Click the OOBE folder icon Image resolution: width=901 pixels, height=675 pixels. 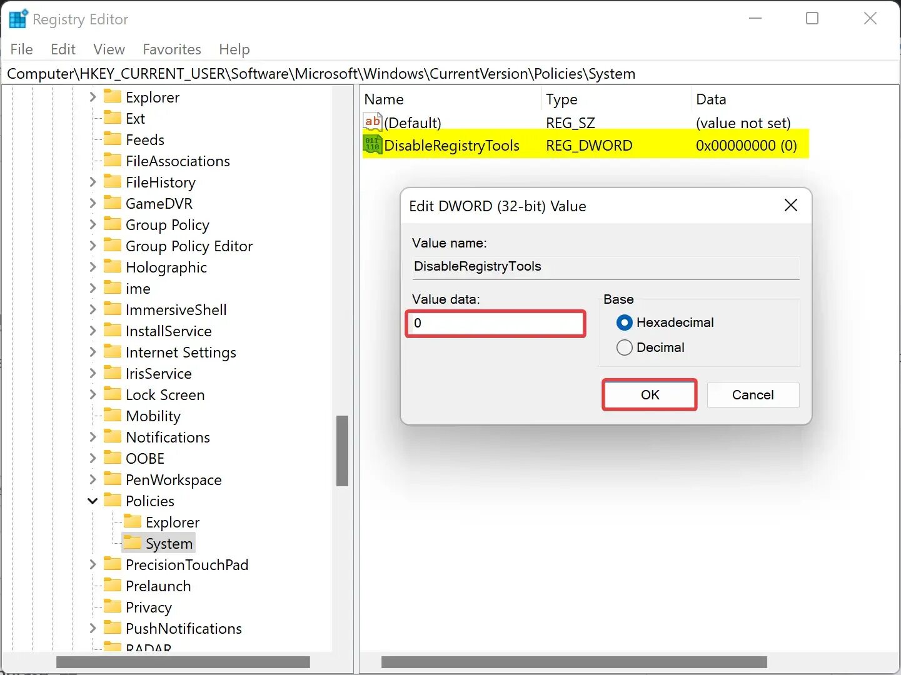(x=113, y=457)
